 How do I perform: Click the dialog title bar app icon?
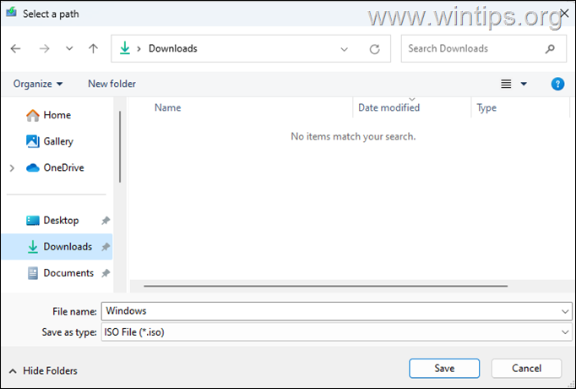[11, 13]
